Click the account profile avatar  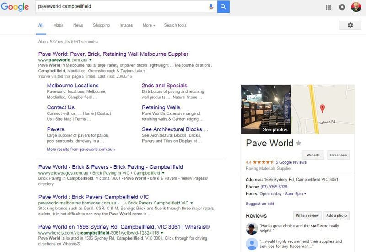[356, 7]
